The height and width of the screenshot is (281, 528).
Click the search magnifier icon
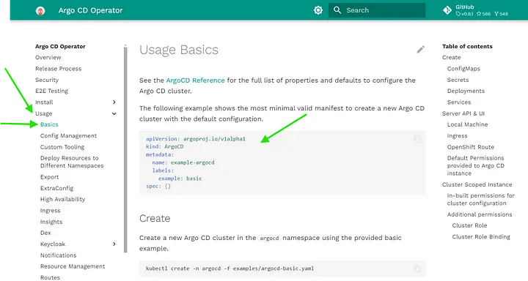[337, 10]
